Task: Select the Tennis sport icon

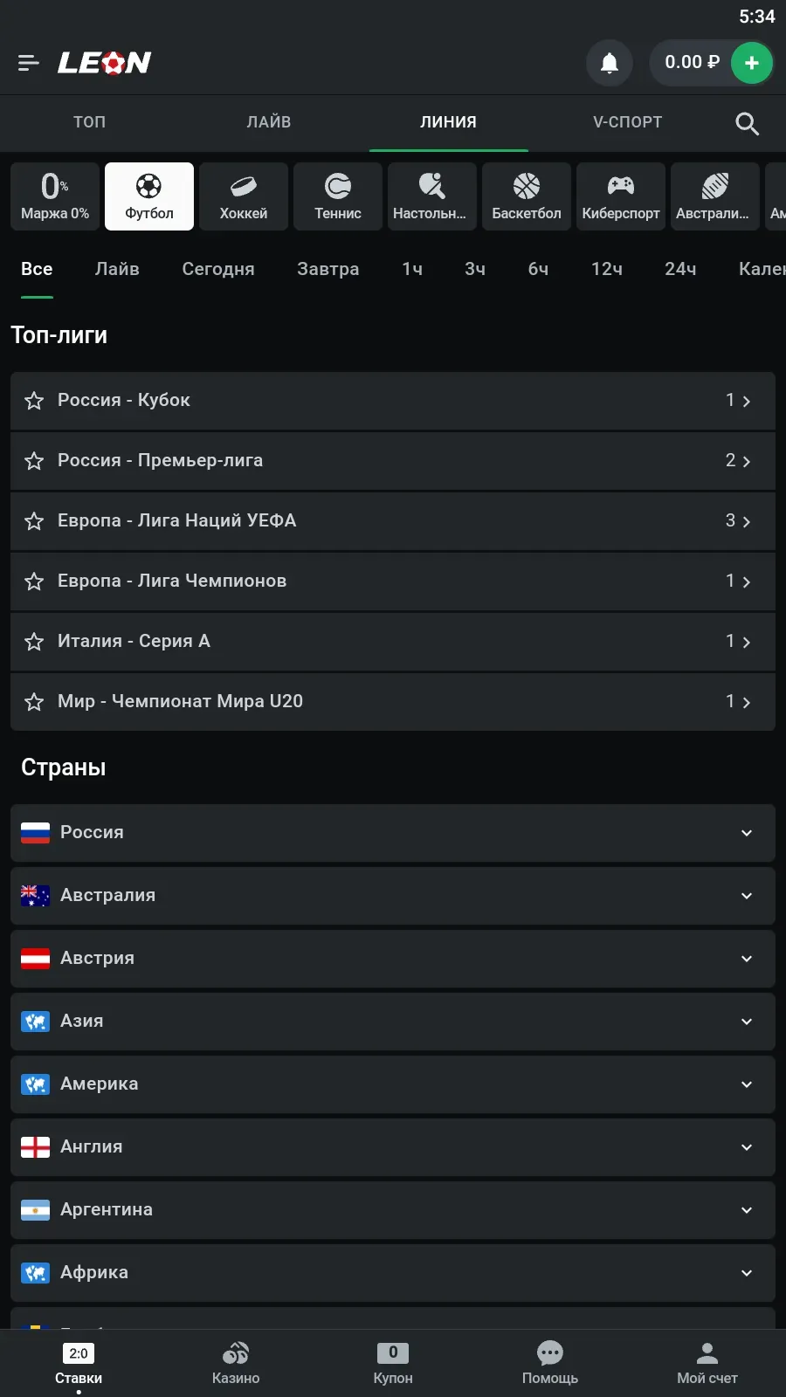Action: point(338,196)
